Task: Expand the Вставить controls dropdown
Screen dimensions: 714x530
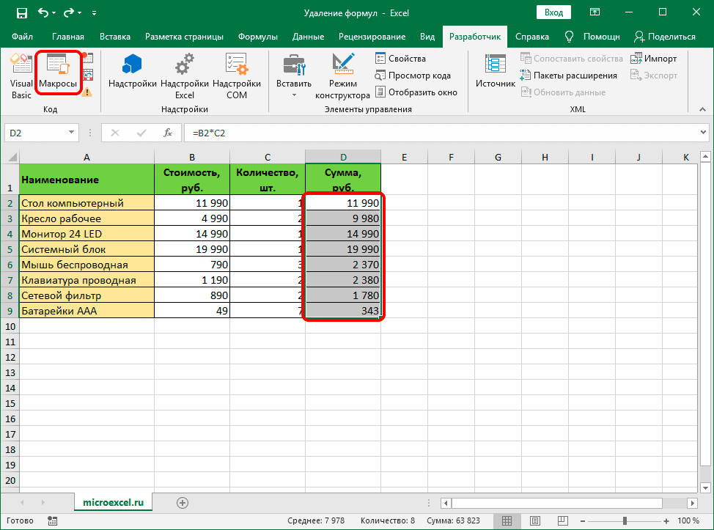Action: [293, 95]
